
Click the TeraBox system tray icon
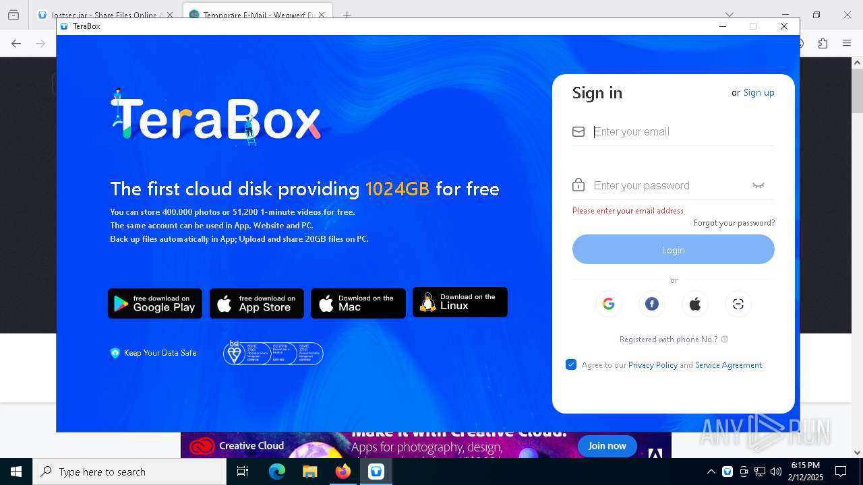(727, 472)
